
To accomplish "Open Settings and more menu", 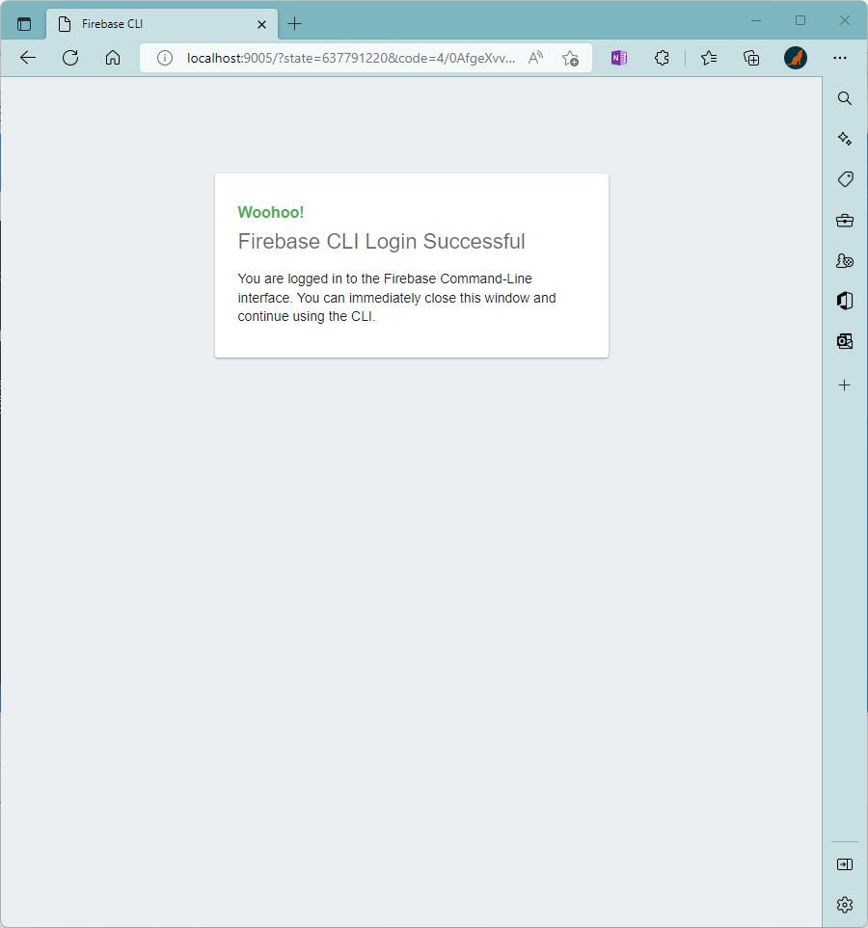I will pos(840,58).
